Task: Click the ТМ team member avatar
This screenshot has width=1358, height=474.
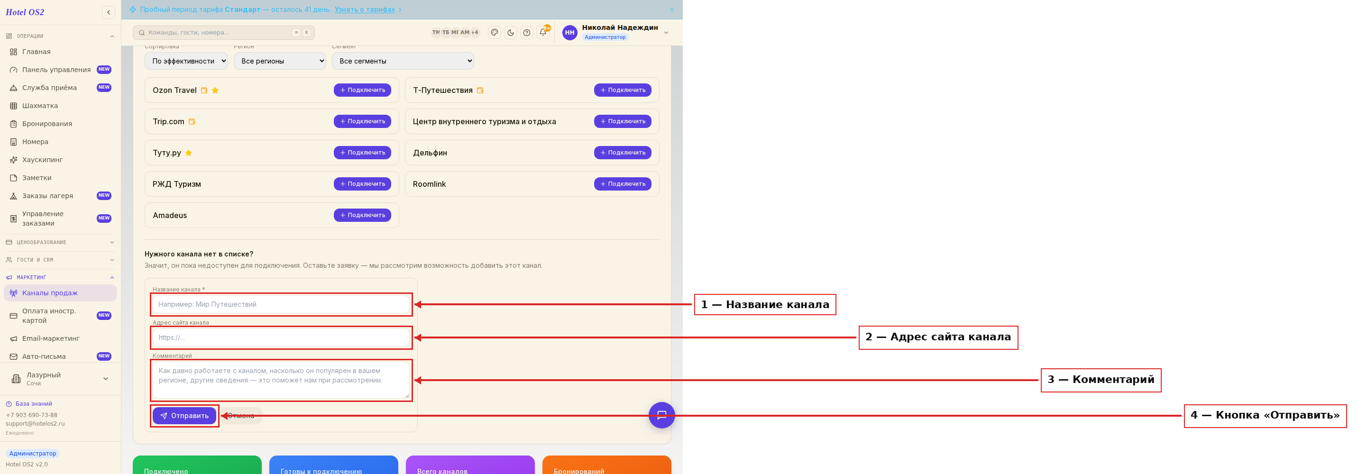Action: (436, 33)
